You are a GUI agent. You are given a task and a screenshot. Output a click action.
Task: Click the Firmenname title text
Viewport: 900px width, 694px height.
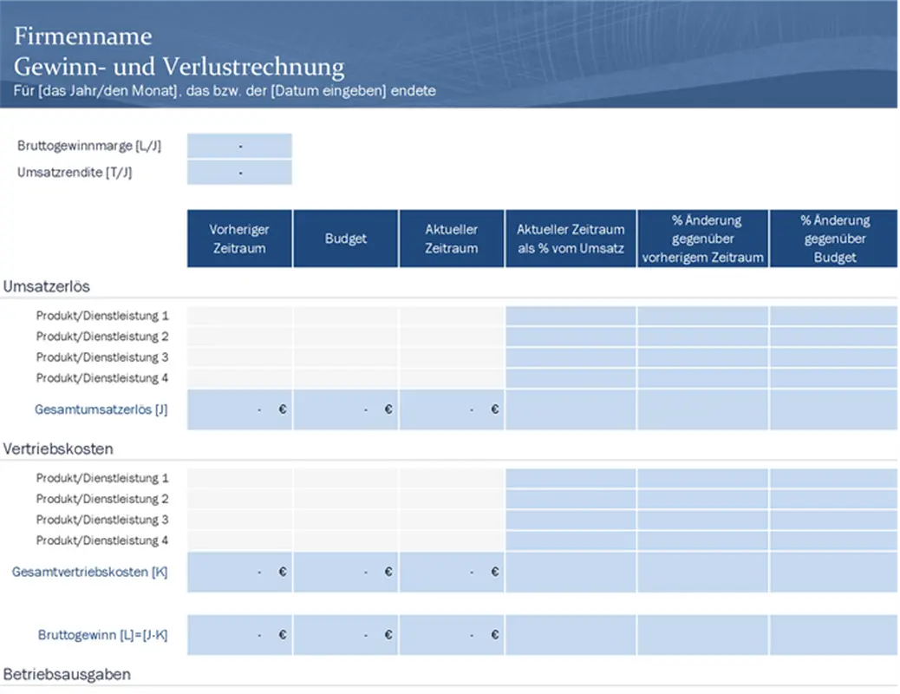(x=83, y=36)
